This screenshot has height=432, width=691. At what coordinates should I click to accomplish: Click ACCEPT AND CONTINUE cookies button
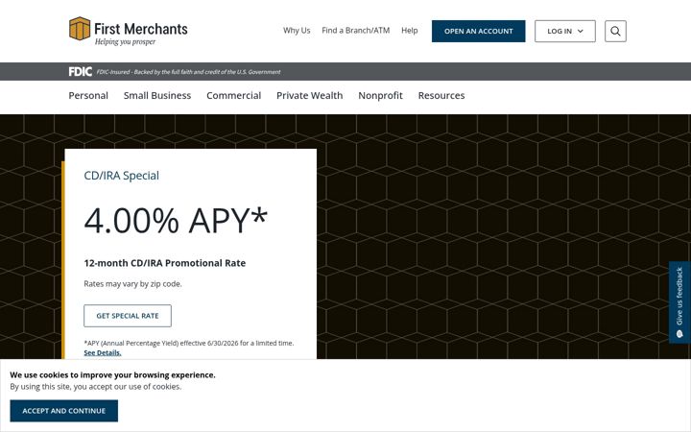point(64,411)
